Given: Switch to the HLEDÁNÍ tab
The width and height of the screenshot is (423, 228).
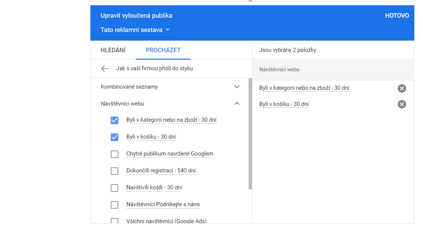Looking at the screenshot, I should [x=113, y=50].
